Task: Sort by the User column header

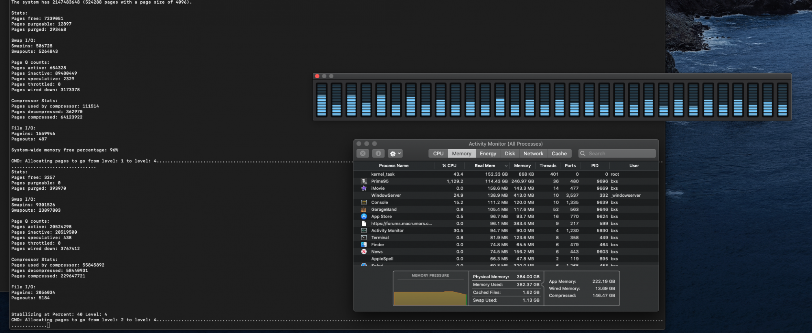Action: [634, 165]
